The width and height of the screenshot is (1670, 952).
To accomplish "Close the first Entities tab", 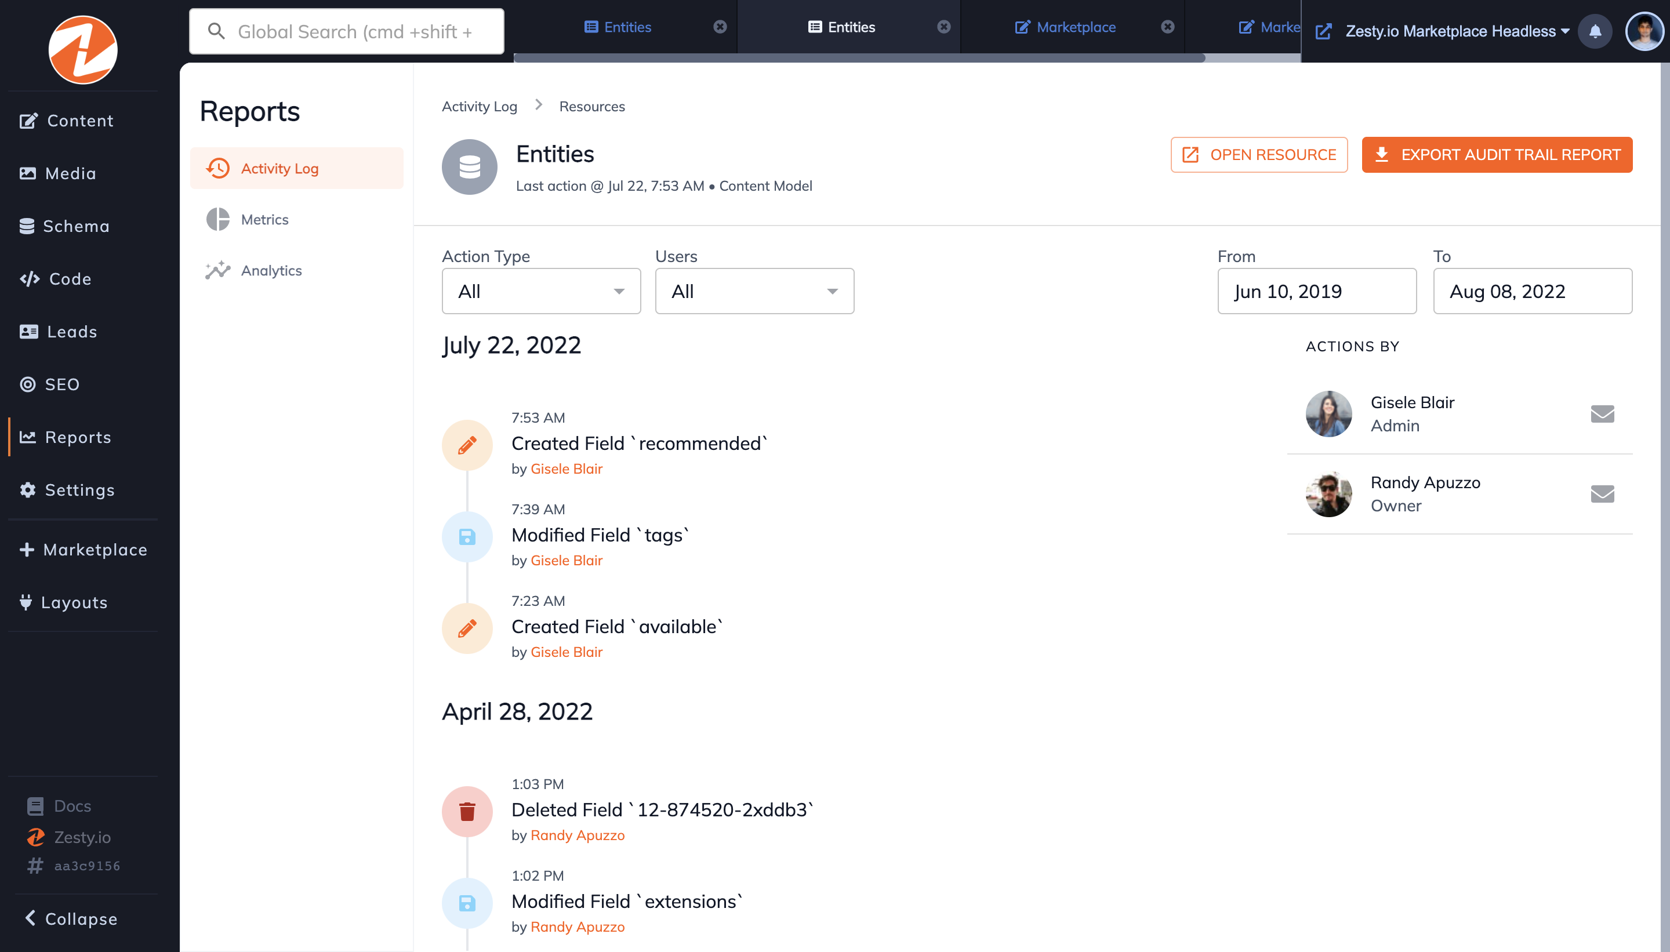I will [720, 27].
